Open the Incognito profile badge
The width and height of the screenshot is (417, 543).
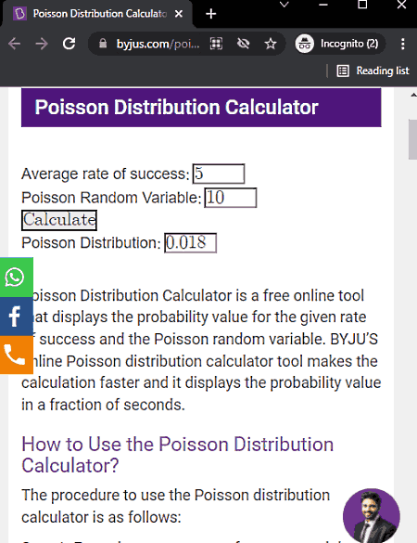coord(339,44)
